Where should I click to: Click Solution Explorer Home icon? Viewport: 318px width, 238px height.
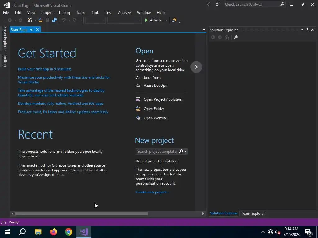click(227, 37)
